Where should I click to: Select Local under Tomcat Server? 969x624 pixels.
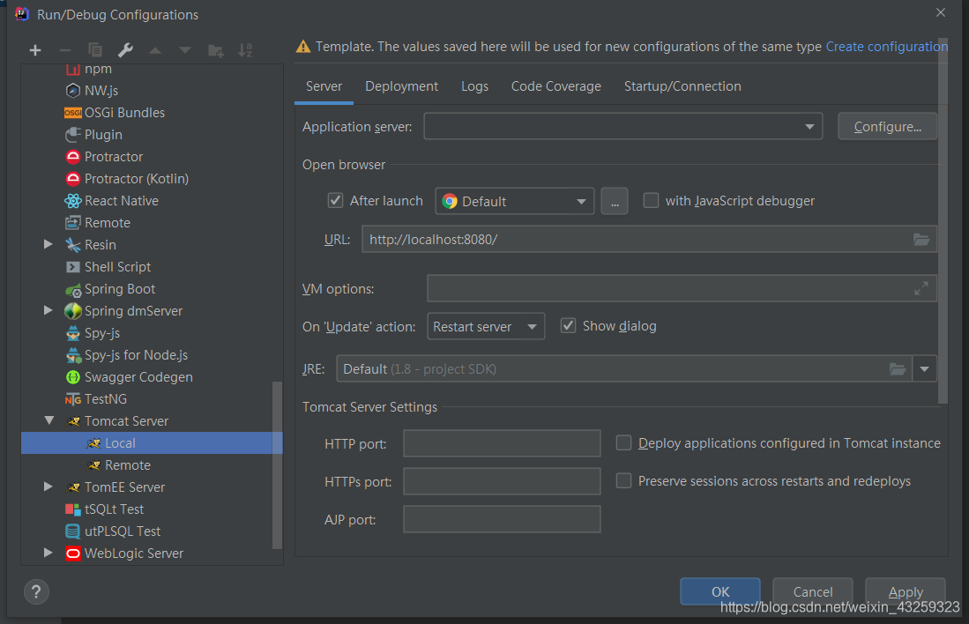(152, 443)
